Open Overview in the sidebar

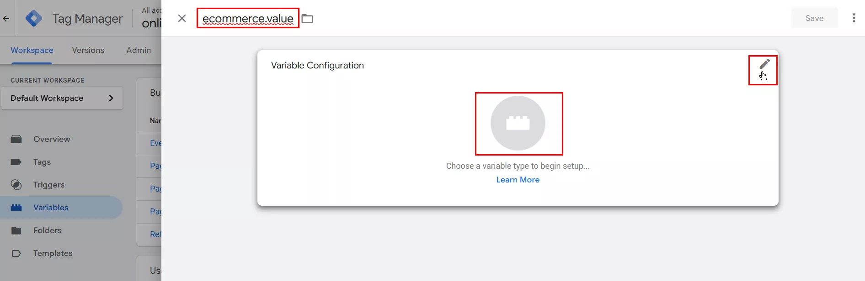point(51,139)
